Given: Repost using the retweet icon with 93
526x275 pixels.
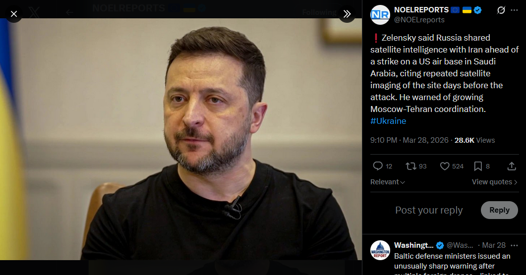Looking at the screenshot, I should (411, 166).
